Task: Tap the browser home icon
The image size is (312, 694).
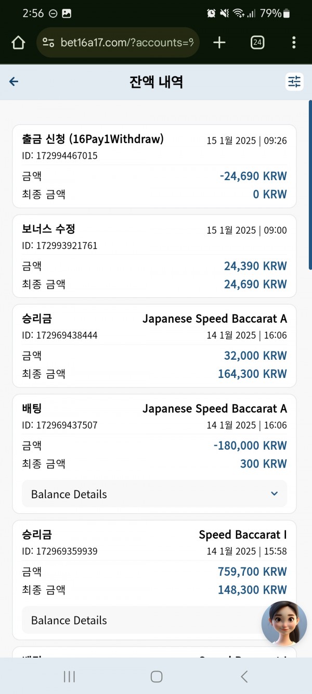Action: tap(18, 43)
